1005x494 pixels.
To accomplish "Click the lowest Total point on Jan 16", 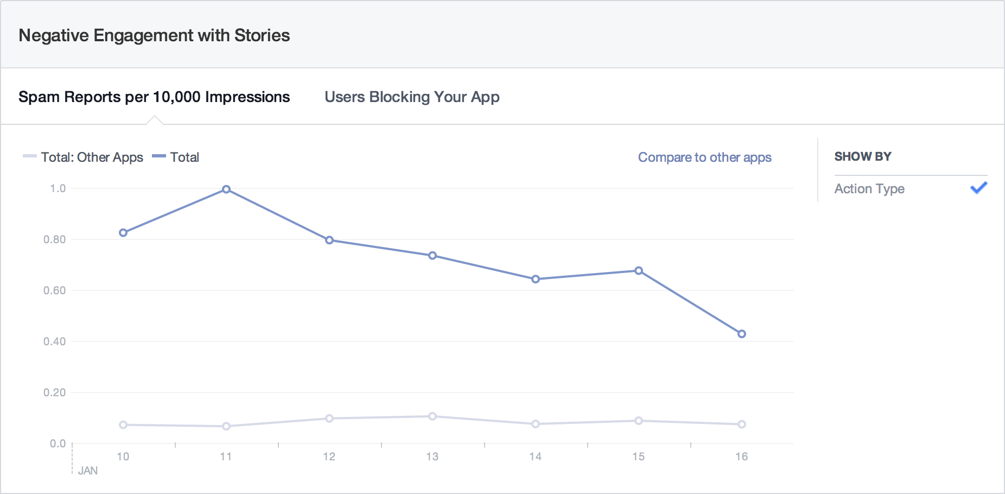I will coord(742,334).
